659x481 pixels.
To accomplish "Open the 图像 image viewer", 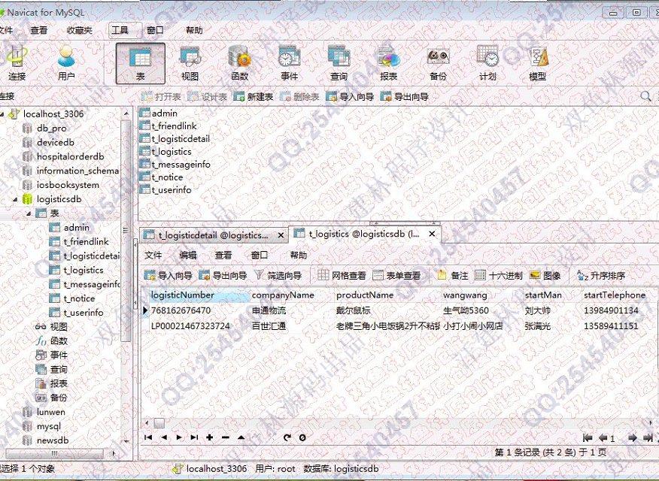I will (545, 275).
